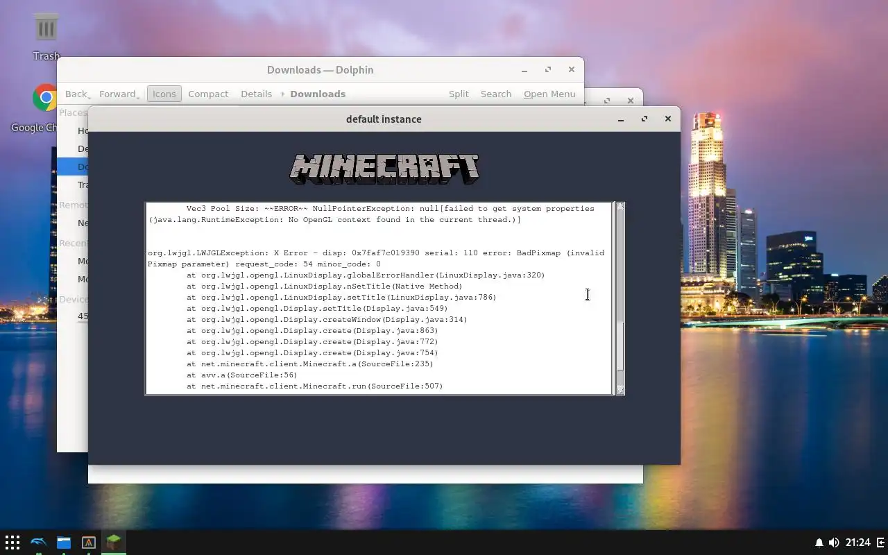Go Back in the Dolphin window

coord(78,94)
